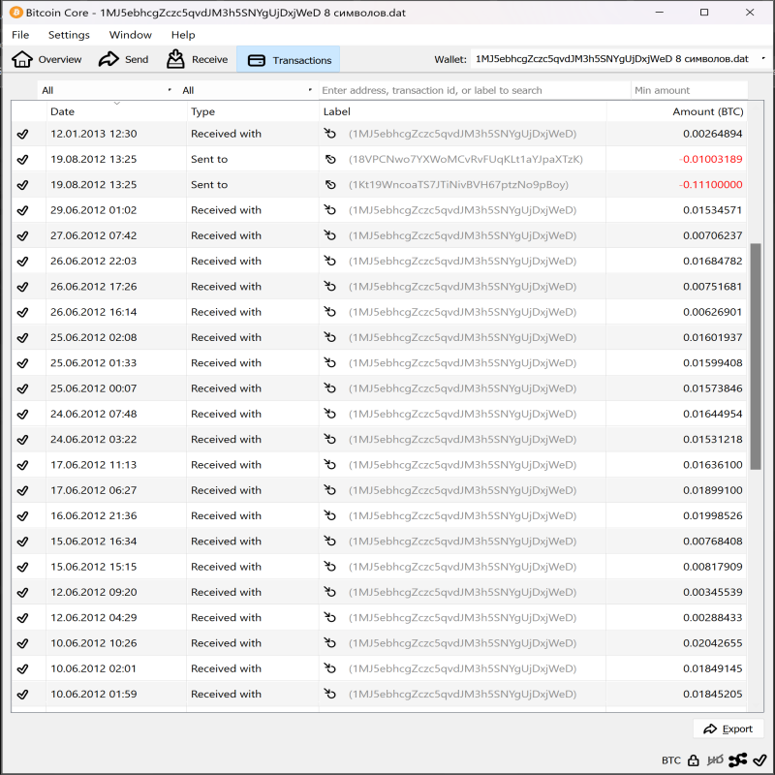Click confirmed checkmark for 27.06.2012 07:42 row

tap(22, 235)
